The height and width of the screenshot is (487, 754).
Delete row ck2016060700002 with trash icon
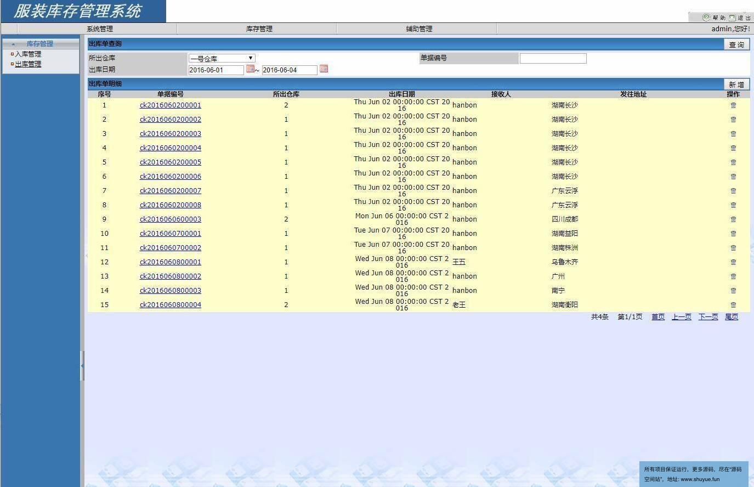pos(733,248)
